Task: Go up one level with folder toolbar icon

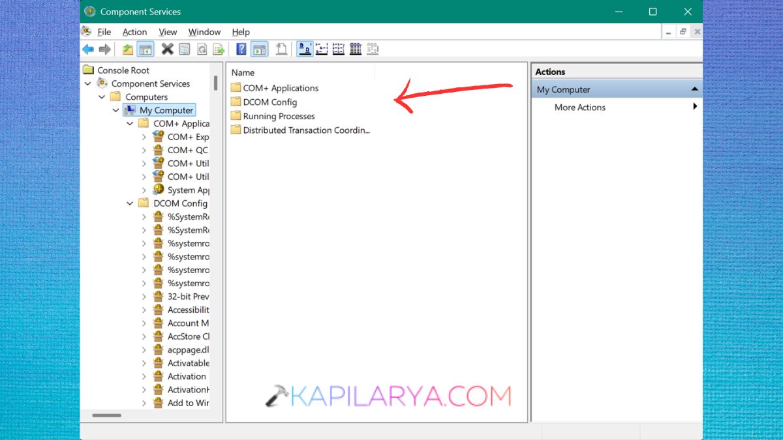Action: click(128, 50)
